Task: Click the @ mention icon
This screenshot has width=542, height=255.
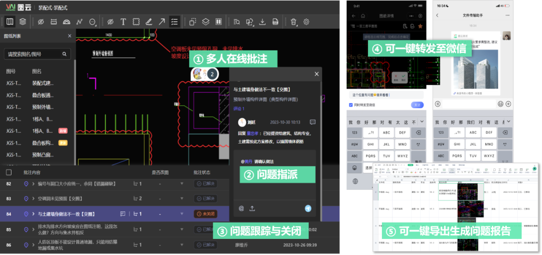Action: 241,208
